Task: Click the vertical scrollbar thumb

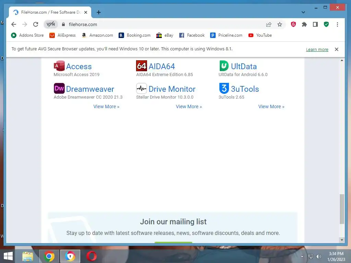Action: [x=342, y=209]
